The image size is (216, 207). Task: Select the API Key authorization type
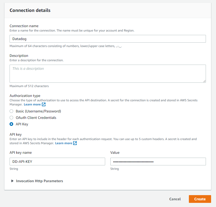click(11, 124)
